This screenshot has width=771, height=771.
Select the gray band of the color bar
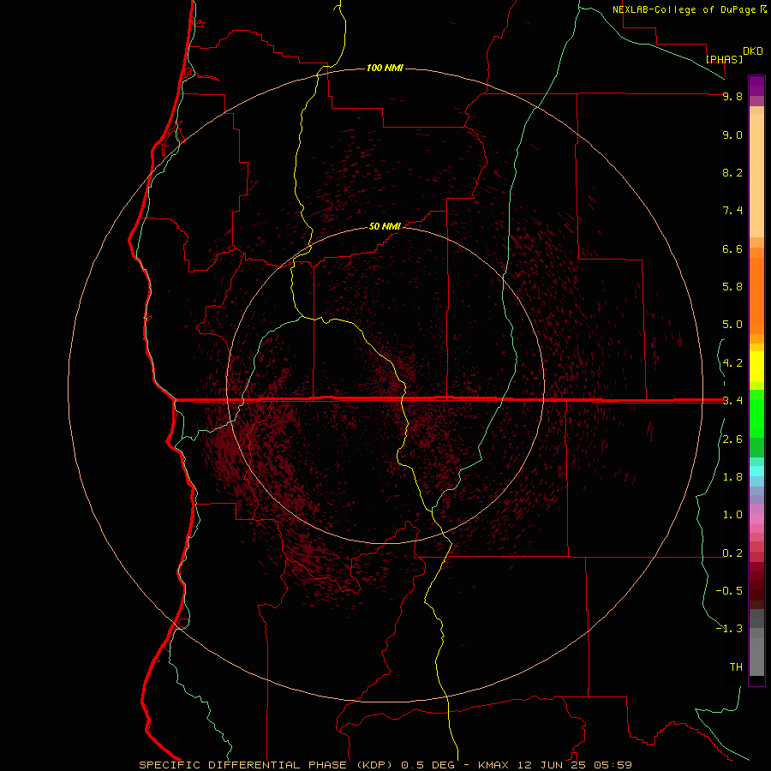(756, 642)
